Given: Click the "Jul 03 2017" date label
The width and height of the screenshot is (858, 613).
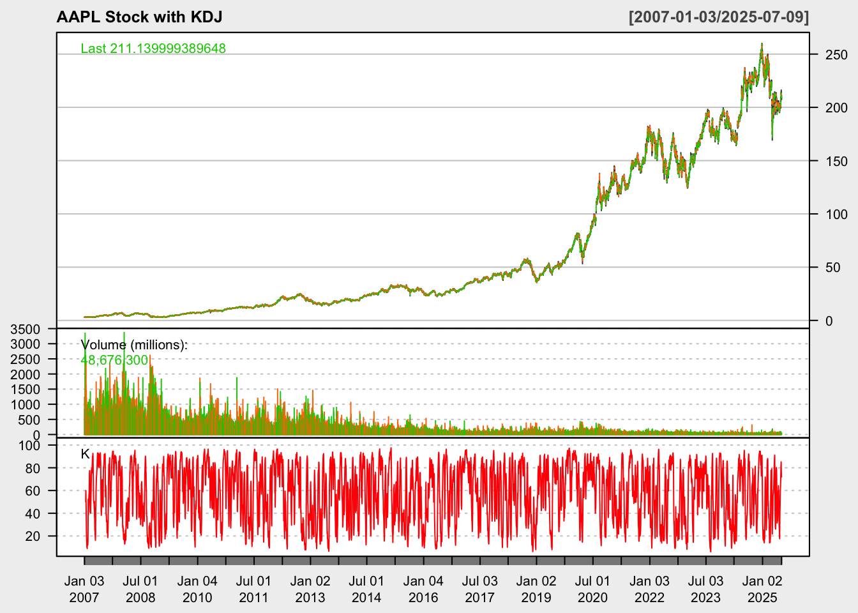Looking at the screenshot, I should pyautogui.click(x=479, y=589).
